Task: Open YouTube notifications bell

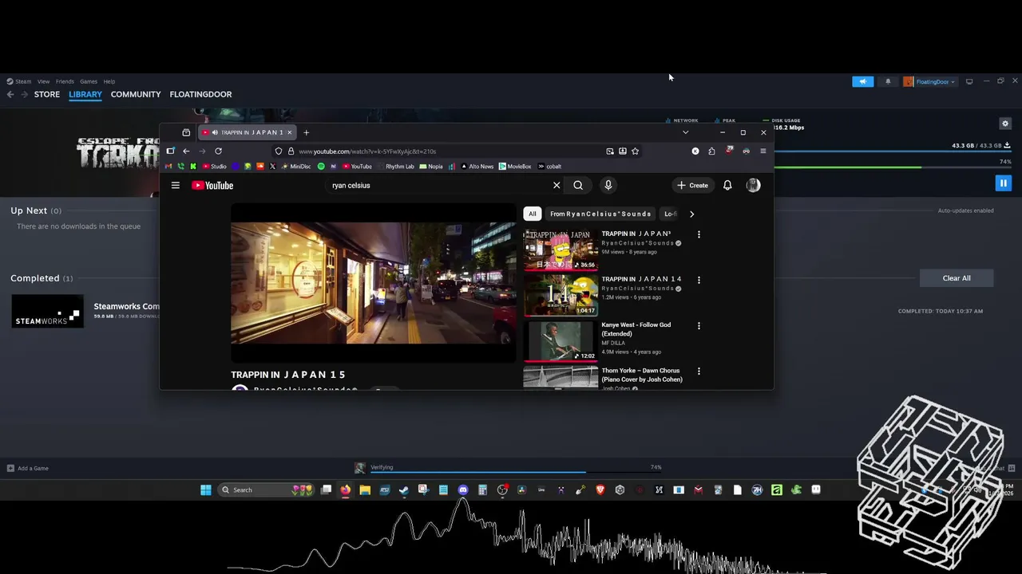Action: pyautogui.click(x=727, y=185)
